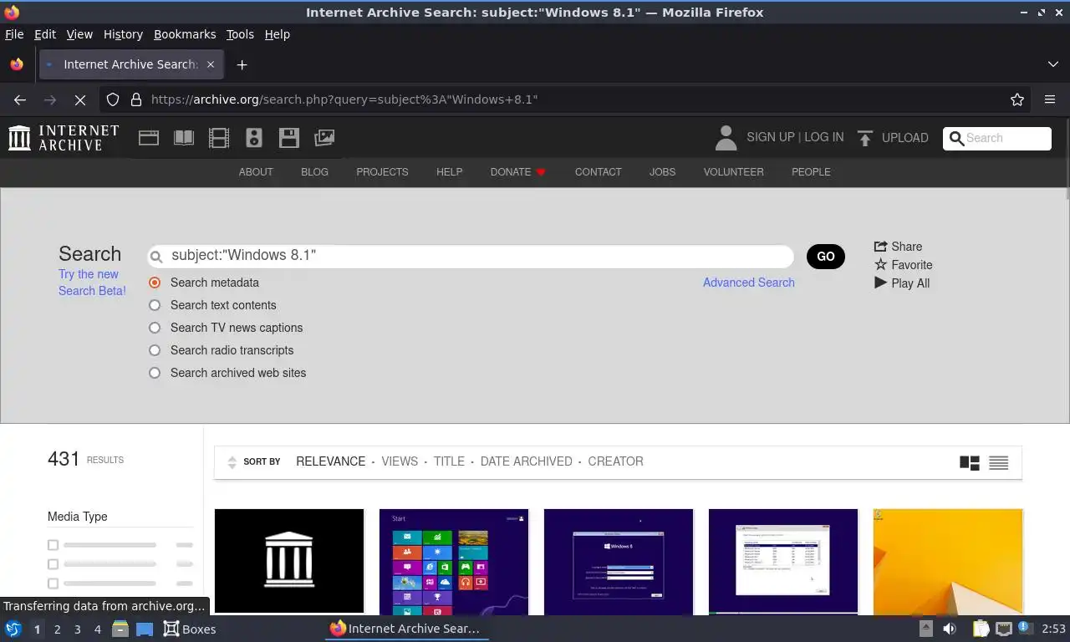Screen dimensions: 1070x642
Task: Click the magnifier in top search box
Action: click(x=957, y=138)
